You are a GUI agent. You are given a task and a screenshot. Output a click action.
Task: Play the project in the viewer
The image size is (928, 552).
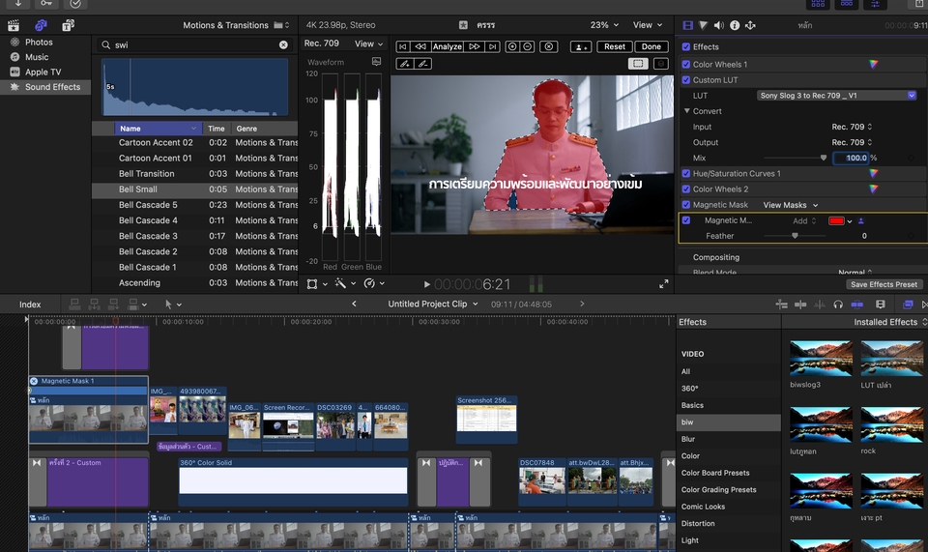[426, 284]
